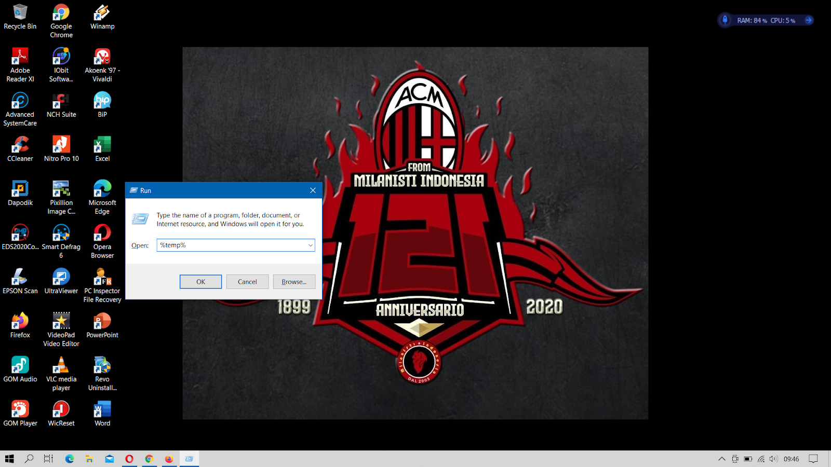Viewport: 831px width, 467px height.
Task: Switch to Firefox on the taskbar
Action: [169, 459]
